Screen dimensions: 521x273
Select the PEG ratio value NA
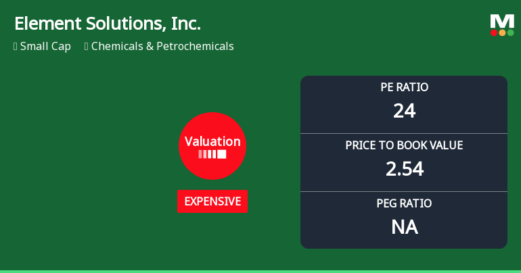(x=404, y=227)
